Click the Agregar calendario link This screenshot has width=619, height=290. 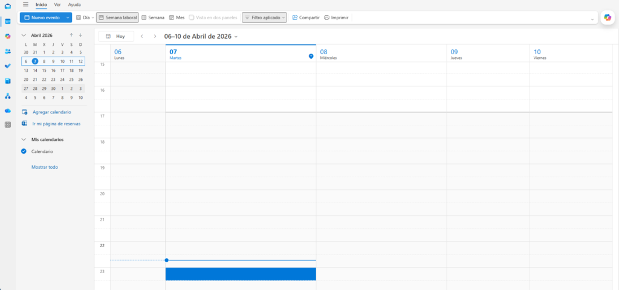[x=51, y=112]
